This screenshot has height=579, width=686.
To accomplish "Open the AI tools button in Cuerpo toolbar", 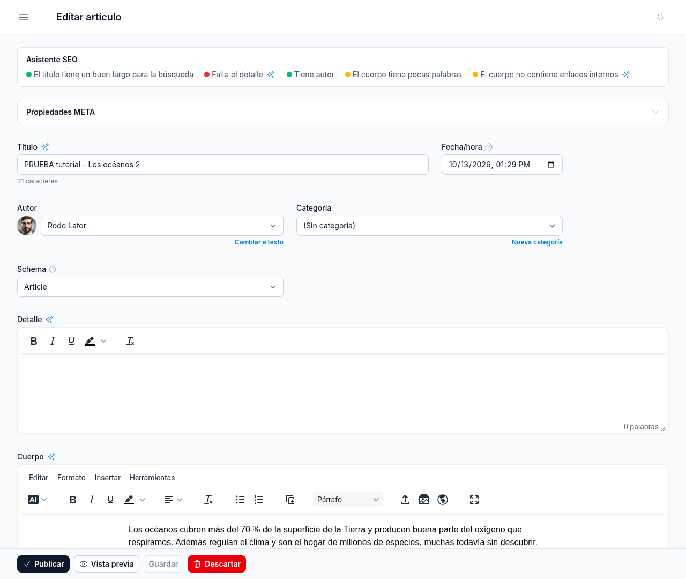I will [38, 500].
